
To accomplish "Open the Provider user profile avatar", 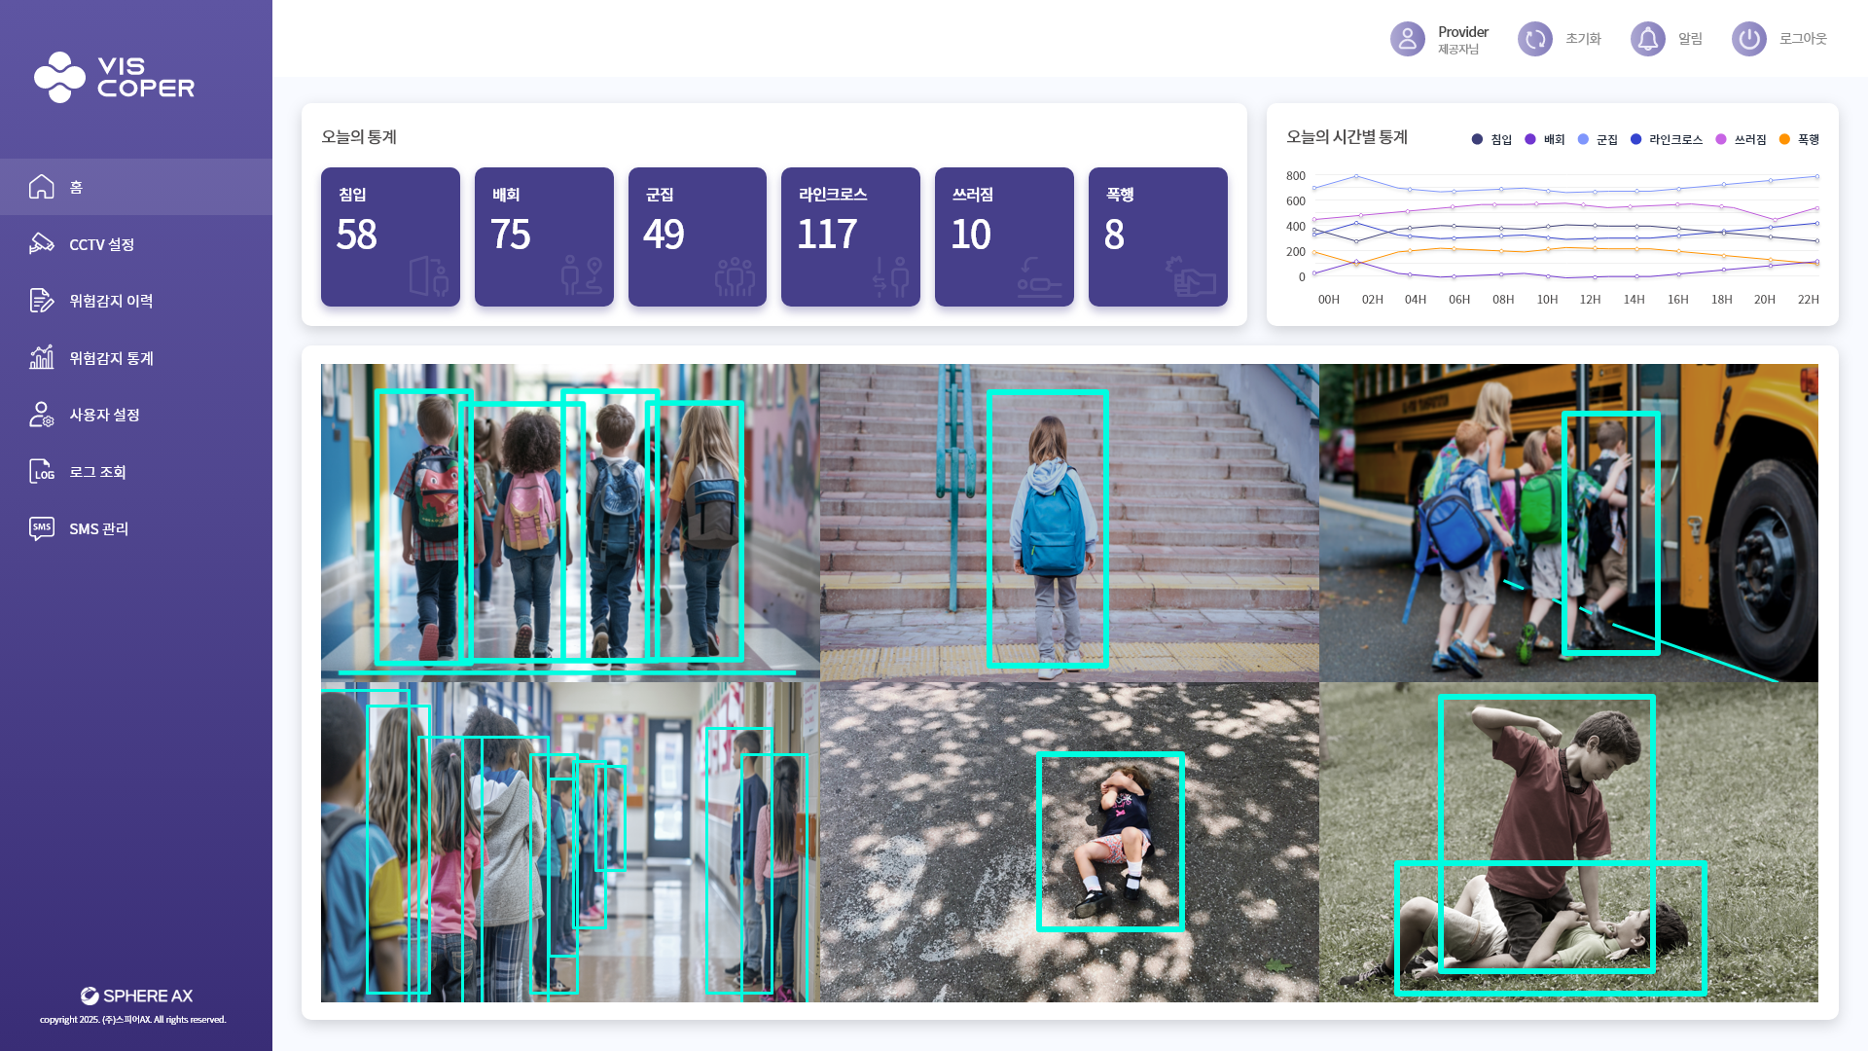I will 1407,39.
